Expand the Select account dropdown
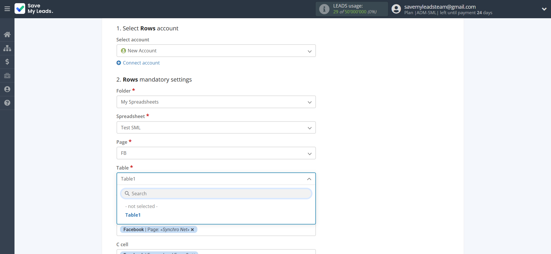 216,51
